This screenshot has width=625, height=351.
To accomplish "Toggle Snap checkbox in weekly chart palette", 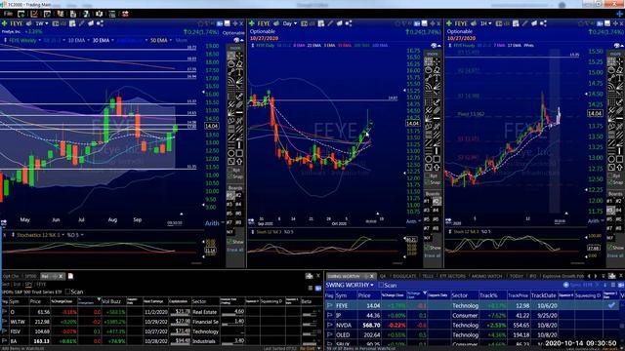I will coord(230,176).
